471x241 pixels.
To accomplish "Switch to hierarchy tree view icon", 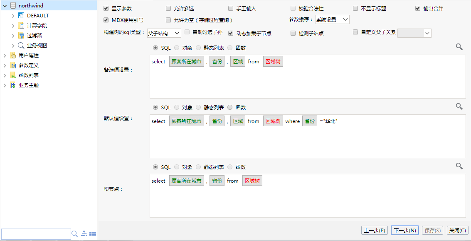I will click(84, 233).
